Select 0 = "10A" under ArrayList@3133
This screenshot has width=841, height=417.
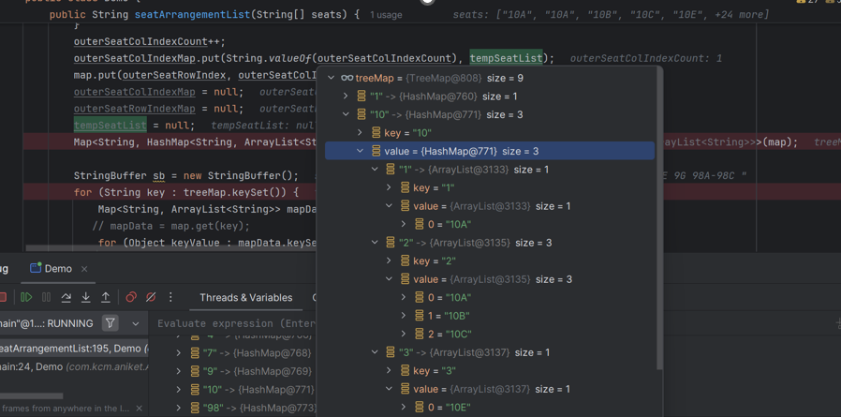[450, 224]
